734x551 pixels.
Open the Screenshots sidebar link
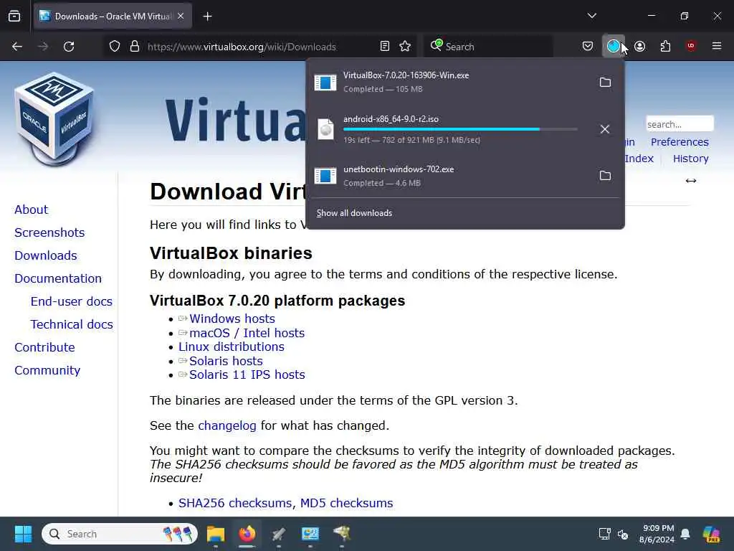click(49, 232)
